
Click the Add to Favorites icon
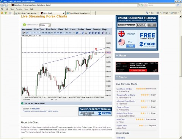[6, 13]
